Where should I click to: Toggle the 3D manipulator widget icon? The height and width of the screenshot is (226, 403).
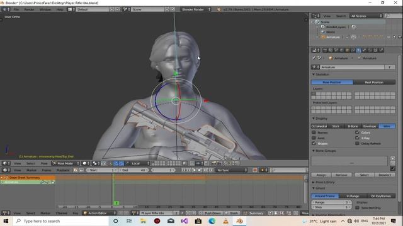tap(110, 163)
